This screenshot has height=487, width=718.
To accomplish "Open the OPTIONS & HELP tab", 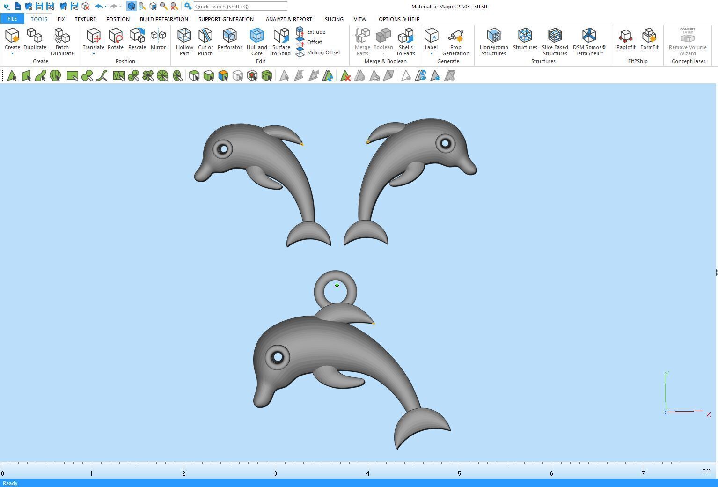I will pyautogui.click(x=399, y=19).
